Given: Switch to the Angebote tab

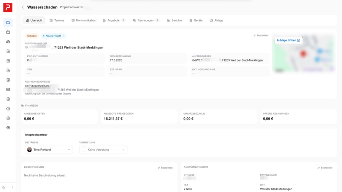Looking at the screenshot, I should (x=114, y=20).
